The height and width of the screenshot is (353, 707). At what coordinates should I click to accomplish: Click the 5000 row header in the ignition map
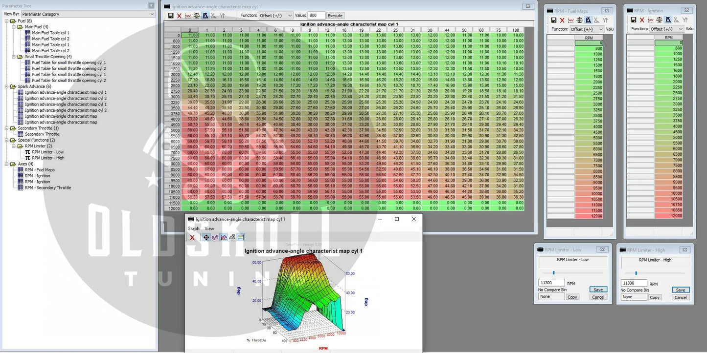(x=173, y=130)
